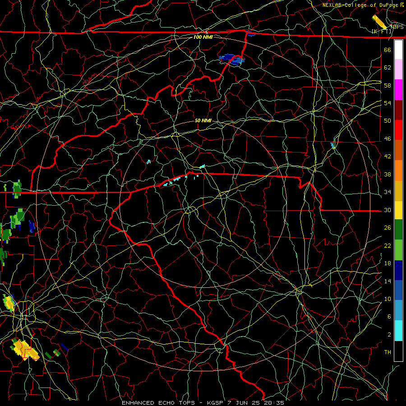Click the 62 legend value
406x406 pixels.
(388, 68)
